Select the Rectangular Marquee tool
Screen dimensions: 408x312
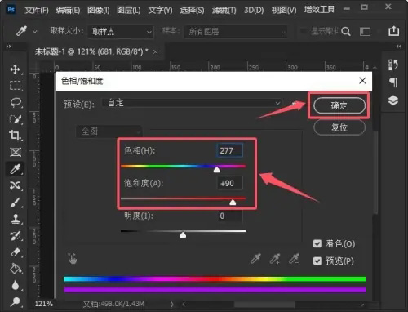[15, 86]
